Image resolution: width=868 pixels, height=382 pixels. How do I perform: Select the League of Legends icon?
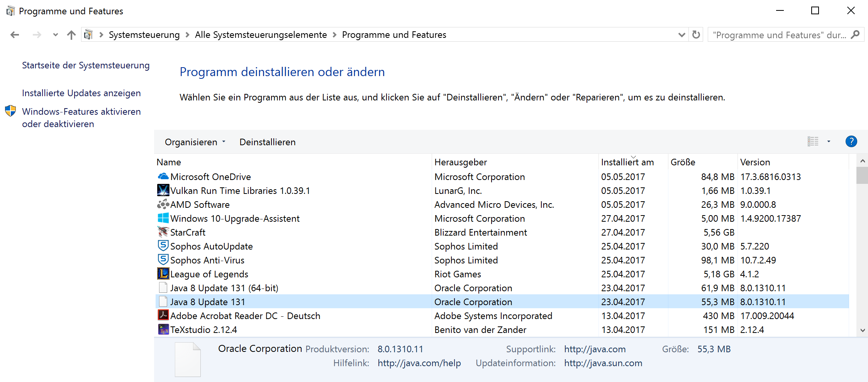point(163,274)
